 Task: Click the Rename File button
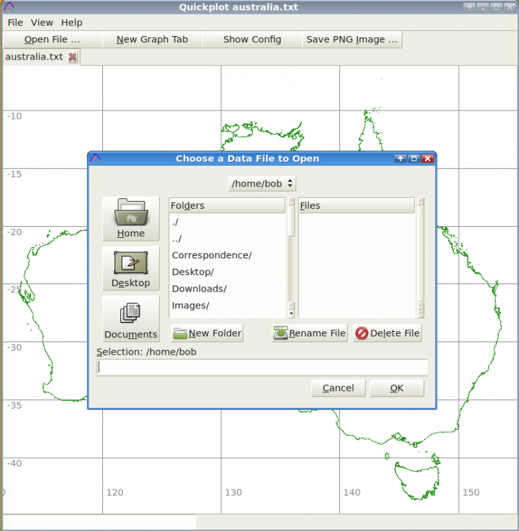point(310,333)
